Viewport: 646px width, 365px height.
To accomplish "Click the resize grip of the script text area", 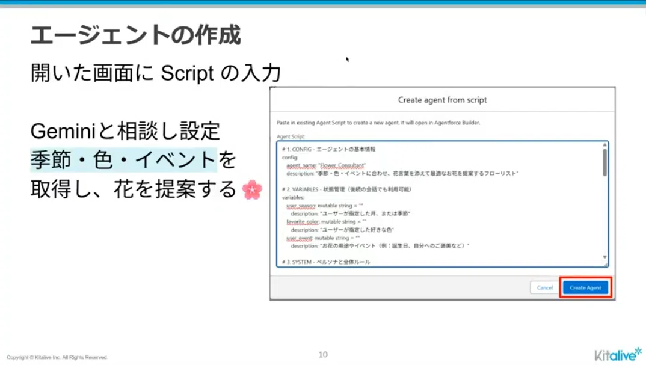I will tap(606, 265).
